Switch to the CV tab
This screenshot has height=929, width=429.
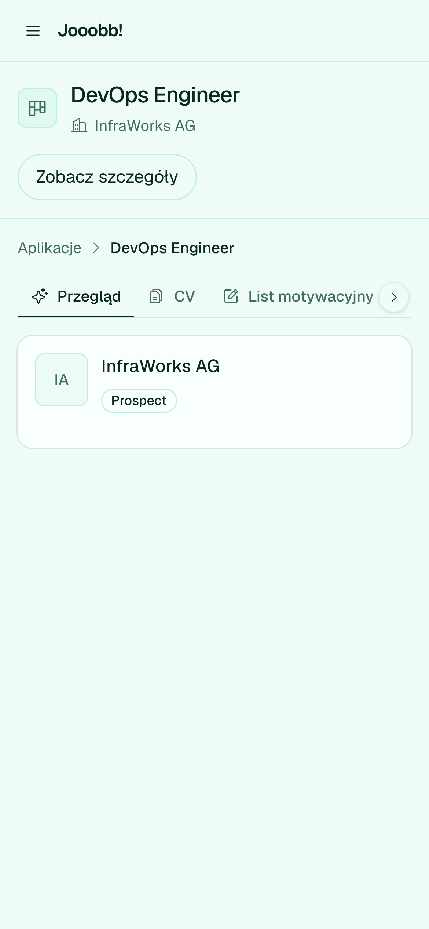coord(172,296)
